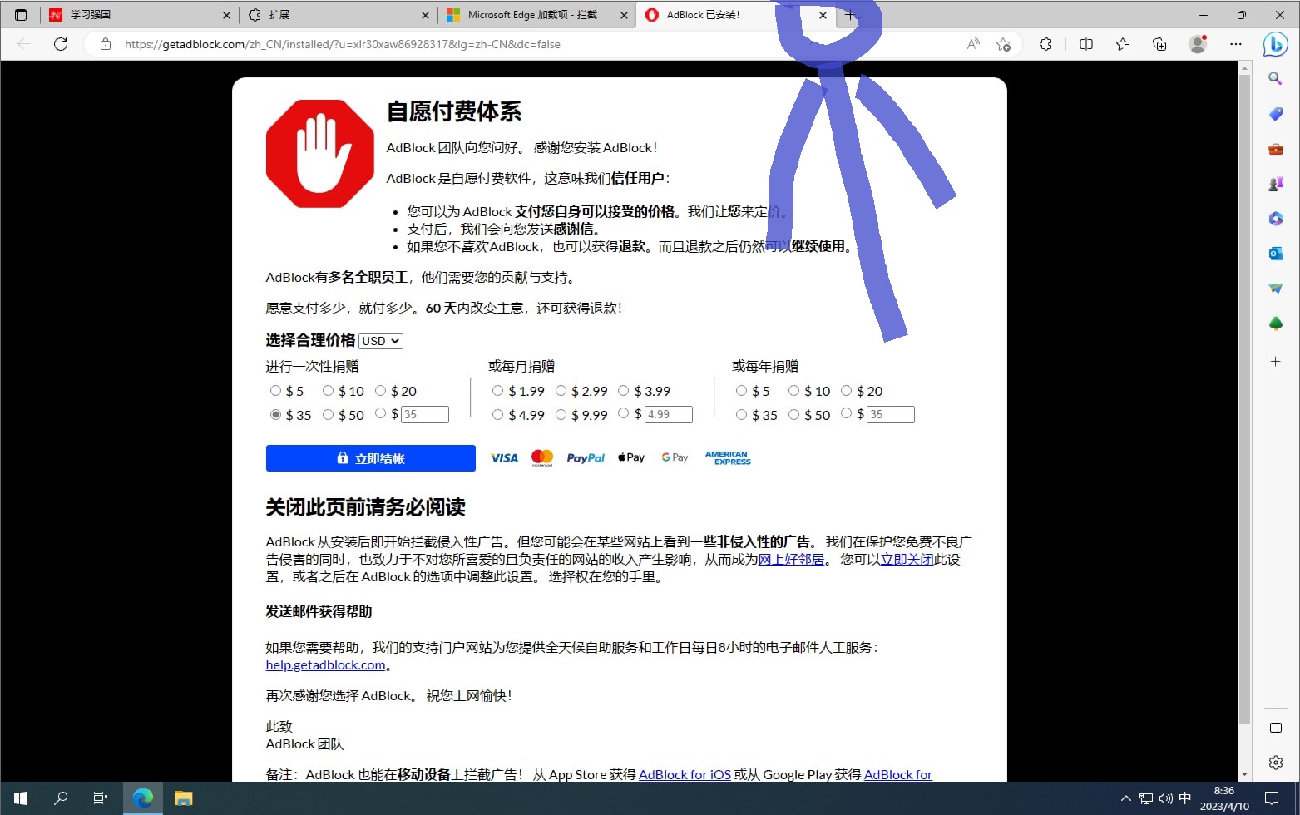The height and width of the screenshot is (815, 1300).
Task: Open the Extensions puzzle icon in toolbar
Action: pyautogui.click(x=1045, y=44)
